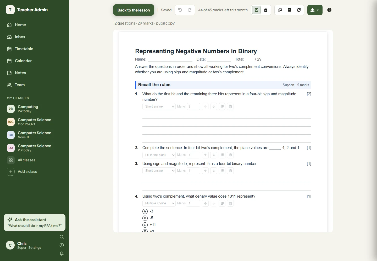Open Calendar in the sidebar
The height and width of the screenshot is (261, 377).
tap(35, 61)
